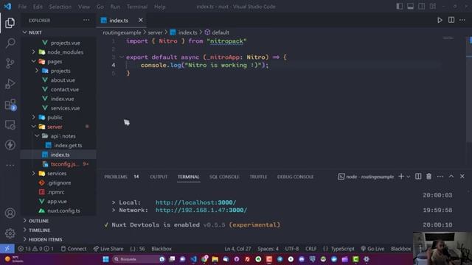Open the Help menu
The image size is (472, 265).
tap(160, 7)
